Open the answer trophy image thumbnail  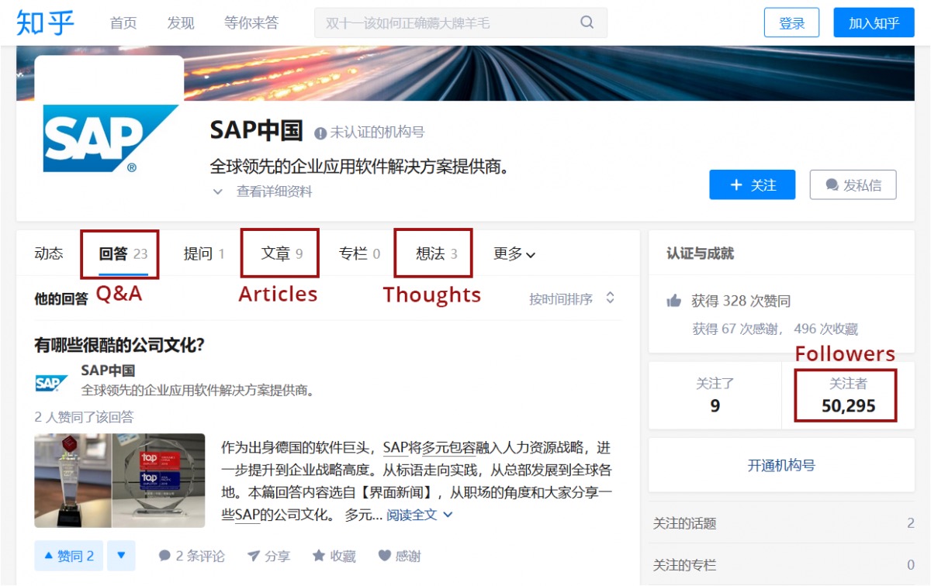click(x=119, y=481)
